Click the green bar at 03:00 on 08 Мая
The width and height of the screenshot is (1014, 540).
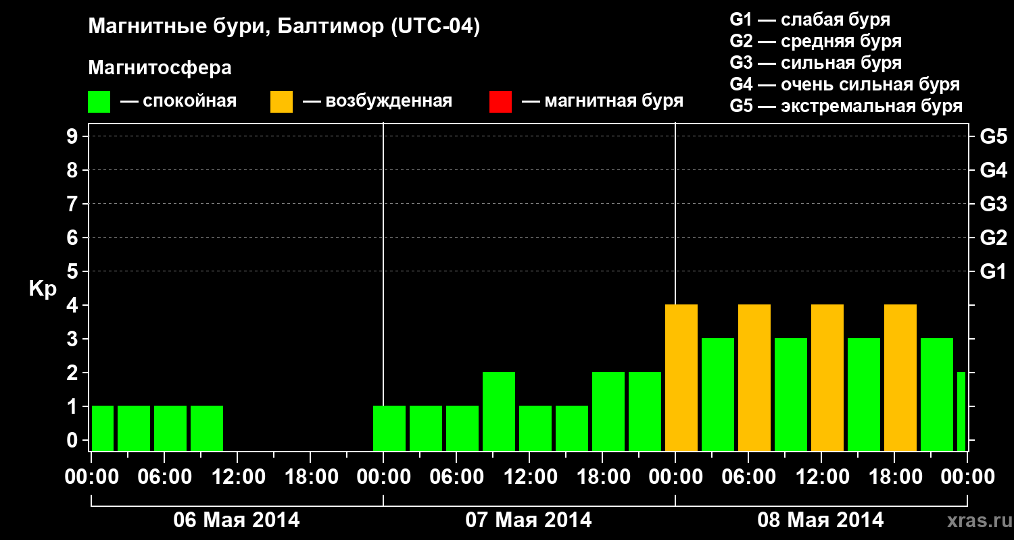click(718, 394)
